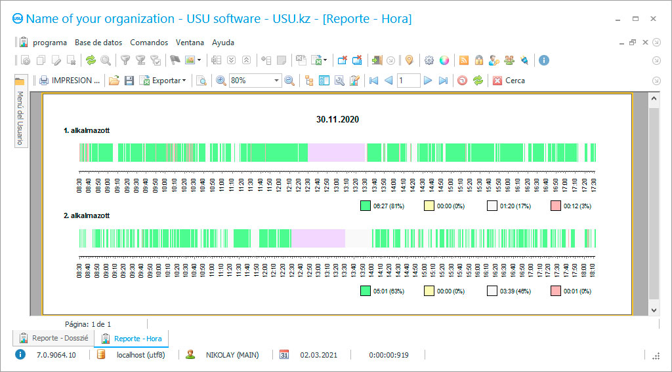Viewport: 672px width, 372px height.
Task: Expand the picture icon dropdown arrow
Action: [199, 60]
